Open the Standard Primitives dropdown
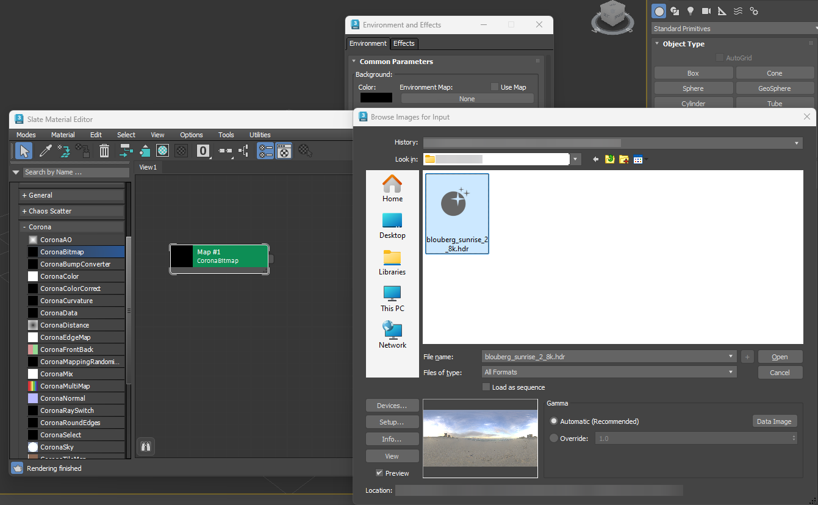The image size is (818, 505). pyautogui.click(x=734, y=29)
